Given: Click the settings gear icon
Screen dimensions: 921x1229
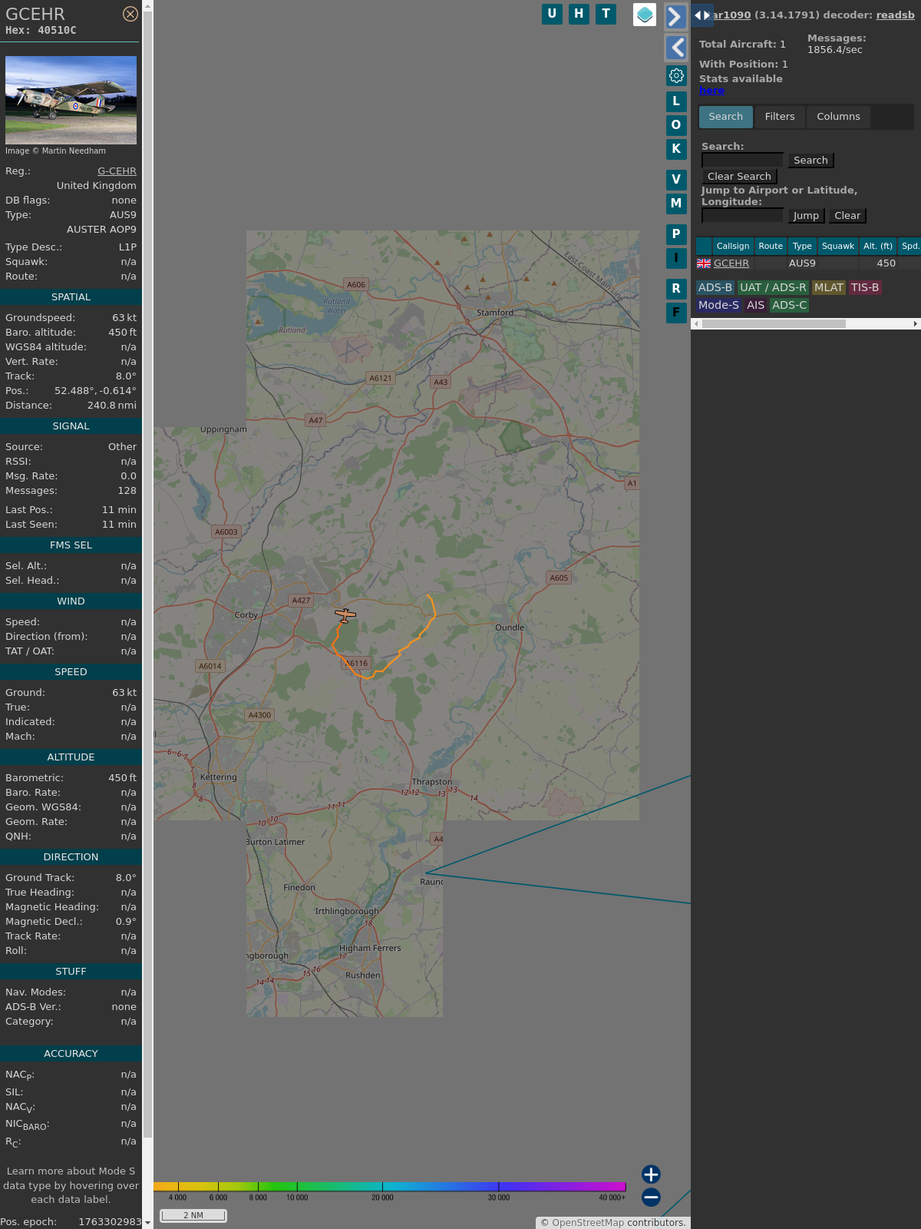Looking at the screenshot, I should (676, 75).
